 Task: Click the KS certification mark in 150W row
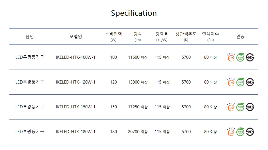[x=250, y=107]
